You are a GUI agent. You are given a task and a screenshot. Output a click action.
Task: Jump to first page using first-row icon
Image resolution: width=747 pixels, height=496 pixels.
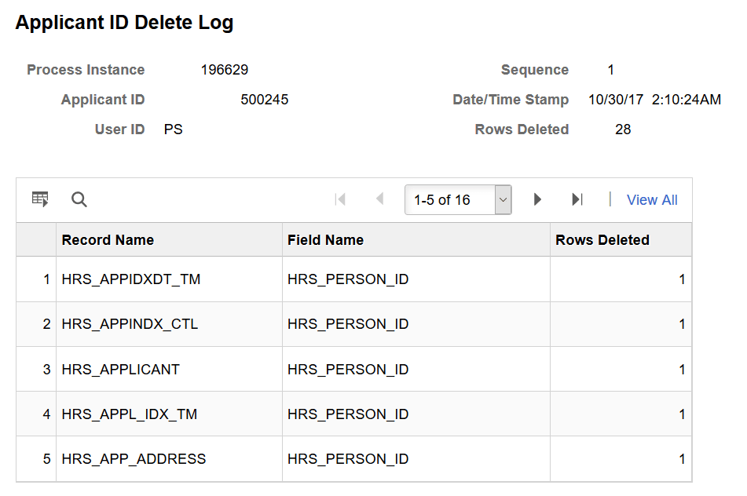(341, 199)
